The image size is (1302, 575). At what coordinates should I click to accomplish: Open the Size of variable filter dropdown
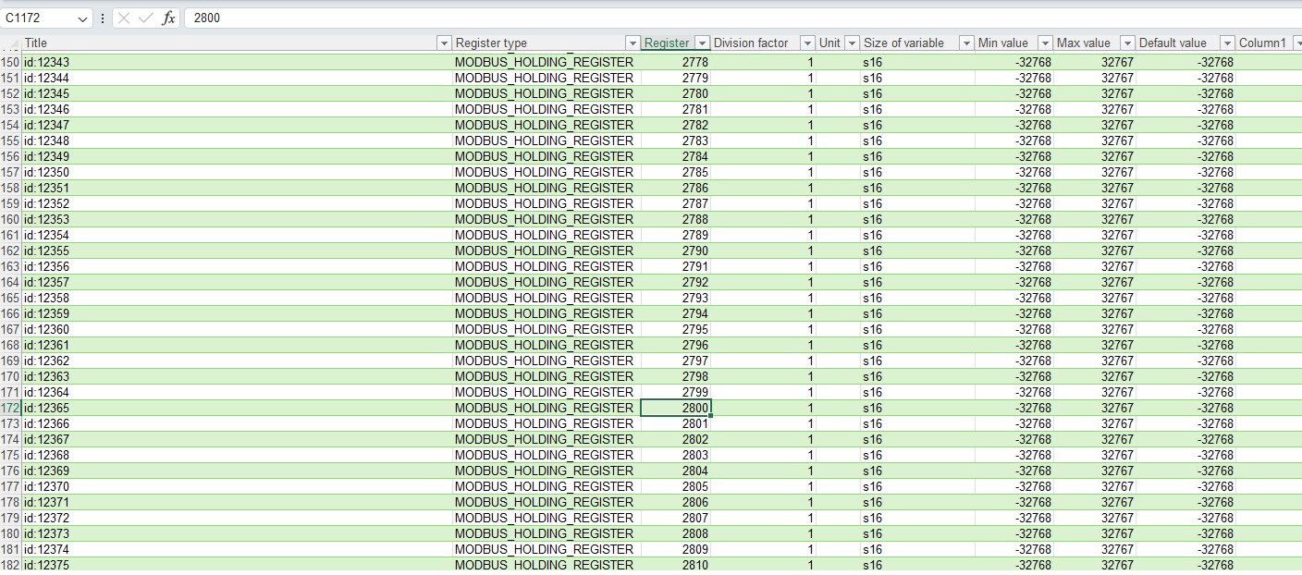[966, 43]
